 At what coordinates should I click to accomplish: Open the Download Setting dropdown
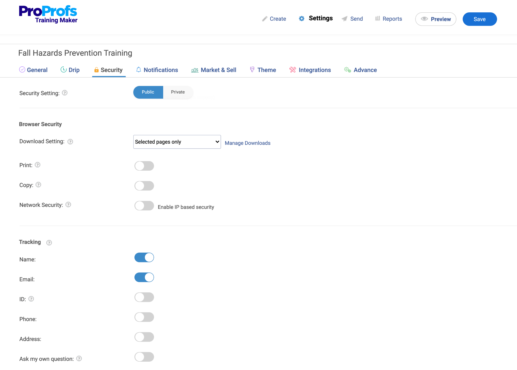coord(177,142)
